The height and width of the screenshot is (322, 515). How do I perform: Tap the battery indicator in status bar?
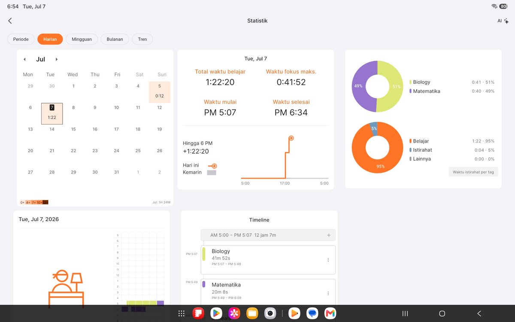pyautogui.click(x=503, y=6)
